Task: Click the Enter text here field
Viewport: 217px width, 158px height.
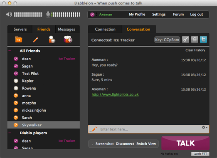Action: coord(148,129)
